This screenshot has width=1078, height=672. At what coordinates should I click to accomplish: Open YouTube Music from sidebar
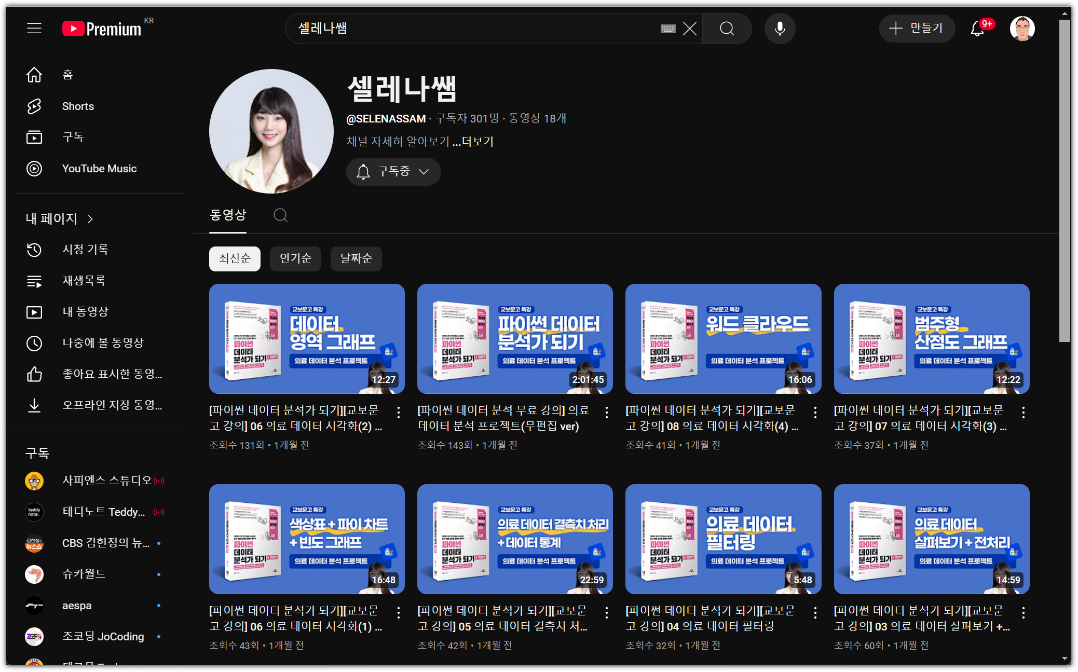point(99,169)
